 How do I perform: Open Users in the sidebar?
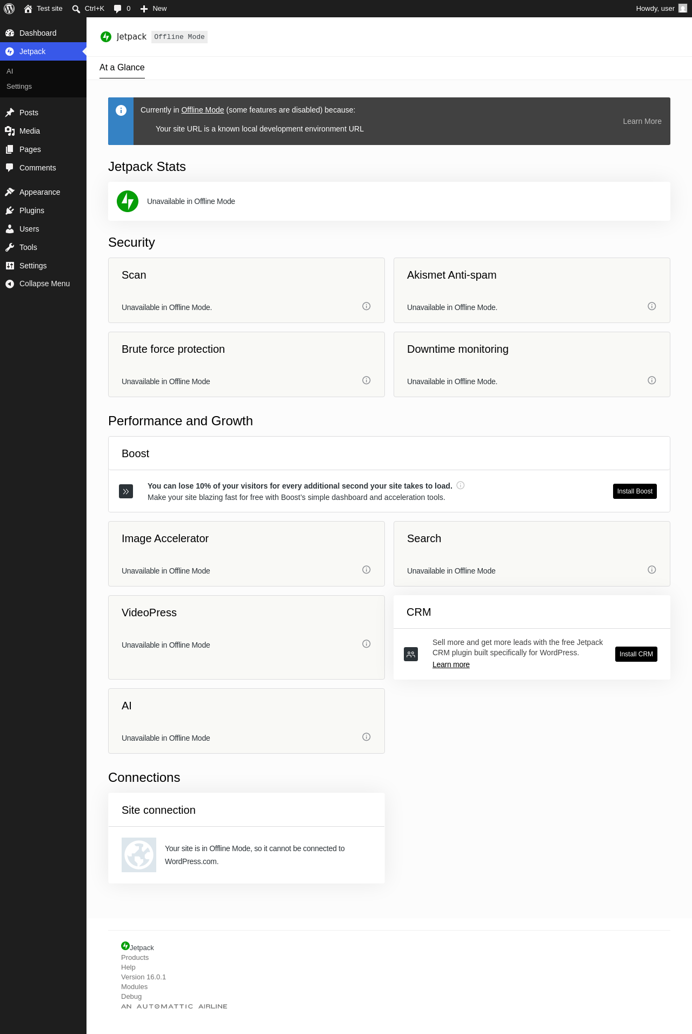[x=43, y=229]
